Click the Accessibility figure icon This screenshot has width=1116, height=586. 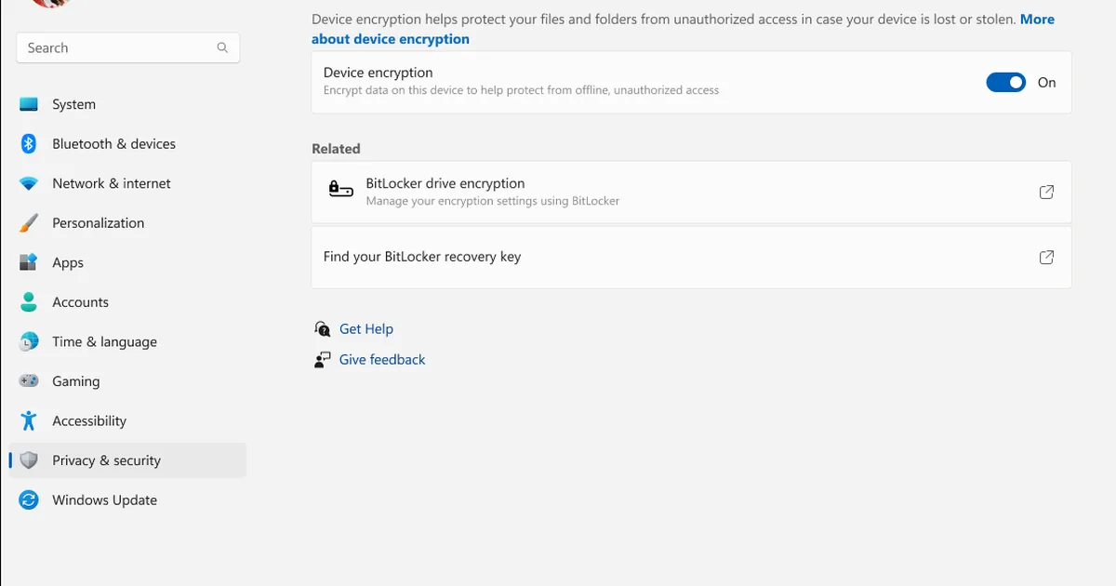[x=29, y=420]
